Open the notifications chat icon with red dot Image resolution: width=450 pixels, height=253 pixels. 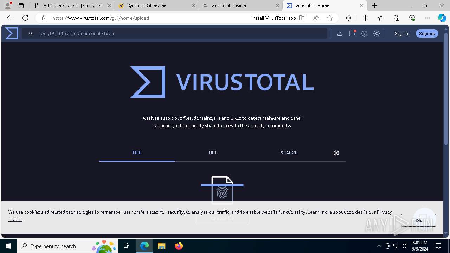[x=352, y=33]
